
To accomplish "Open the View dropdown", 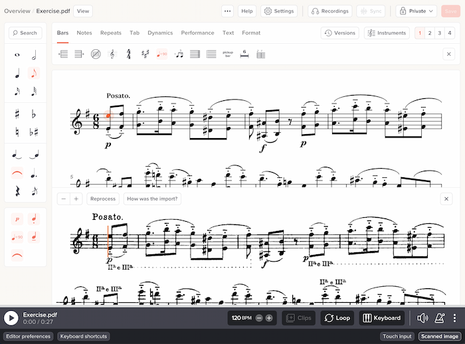I will coord(83,11).
